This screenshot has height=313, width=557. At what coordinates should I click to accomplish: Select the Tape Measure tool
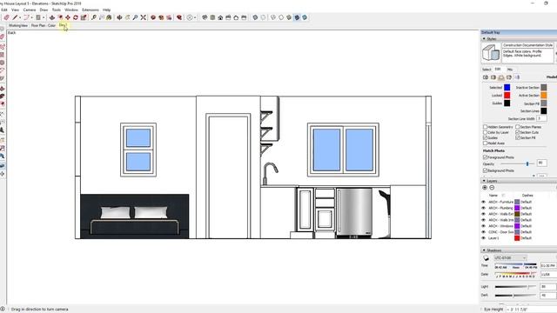coord(93,17)
